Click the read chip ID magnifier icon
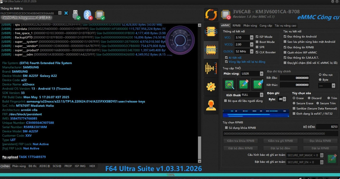This screenshot has width=340, height=179. [229, 84]
